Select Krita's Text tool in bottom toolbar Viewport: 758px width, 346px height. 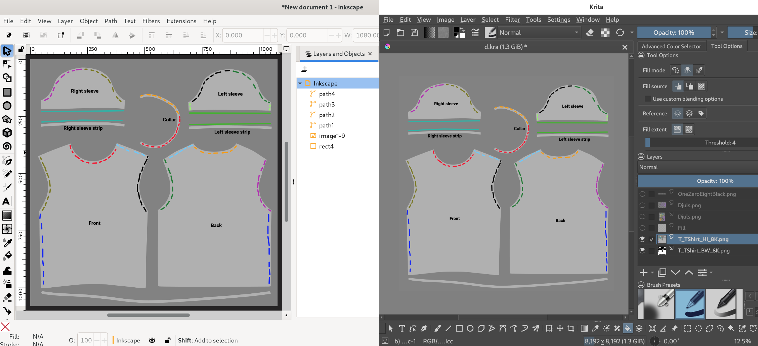tap(402, 328)
